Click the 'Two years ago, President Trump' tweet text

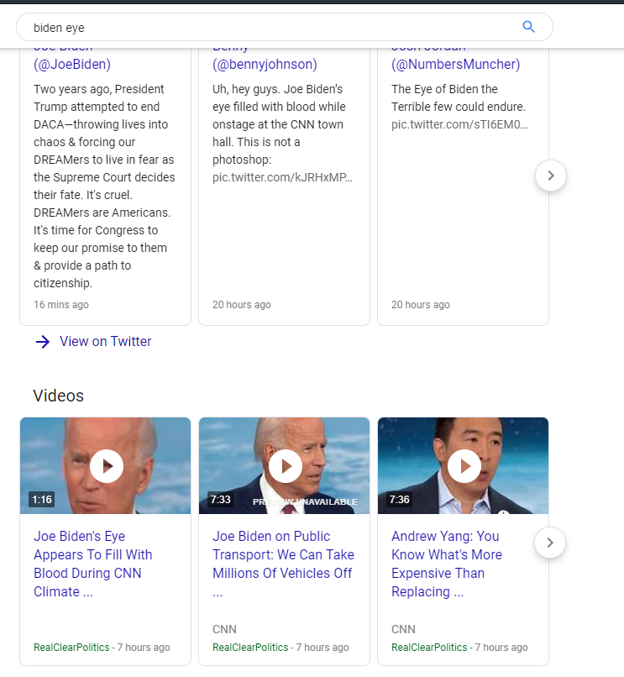(x=104, y=186)
